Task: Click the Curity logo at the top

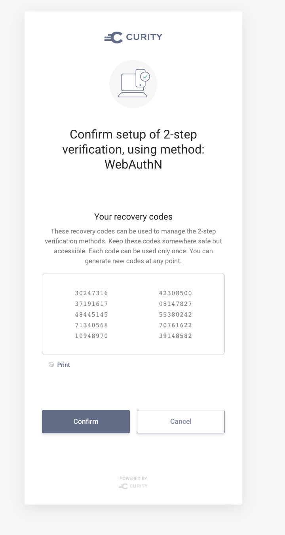Action: pos(133,37)
